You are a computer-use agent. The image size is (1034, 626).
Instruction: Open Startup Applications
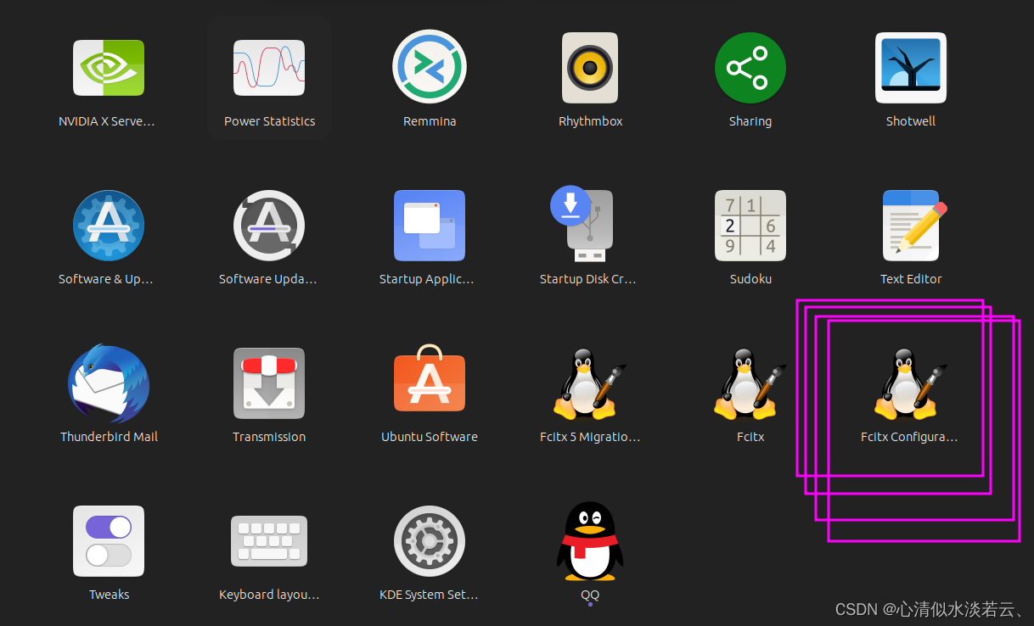430,226
